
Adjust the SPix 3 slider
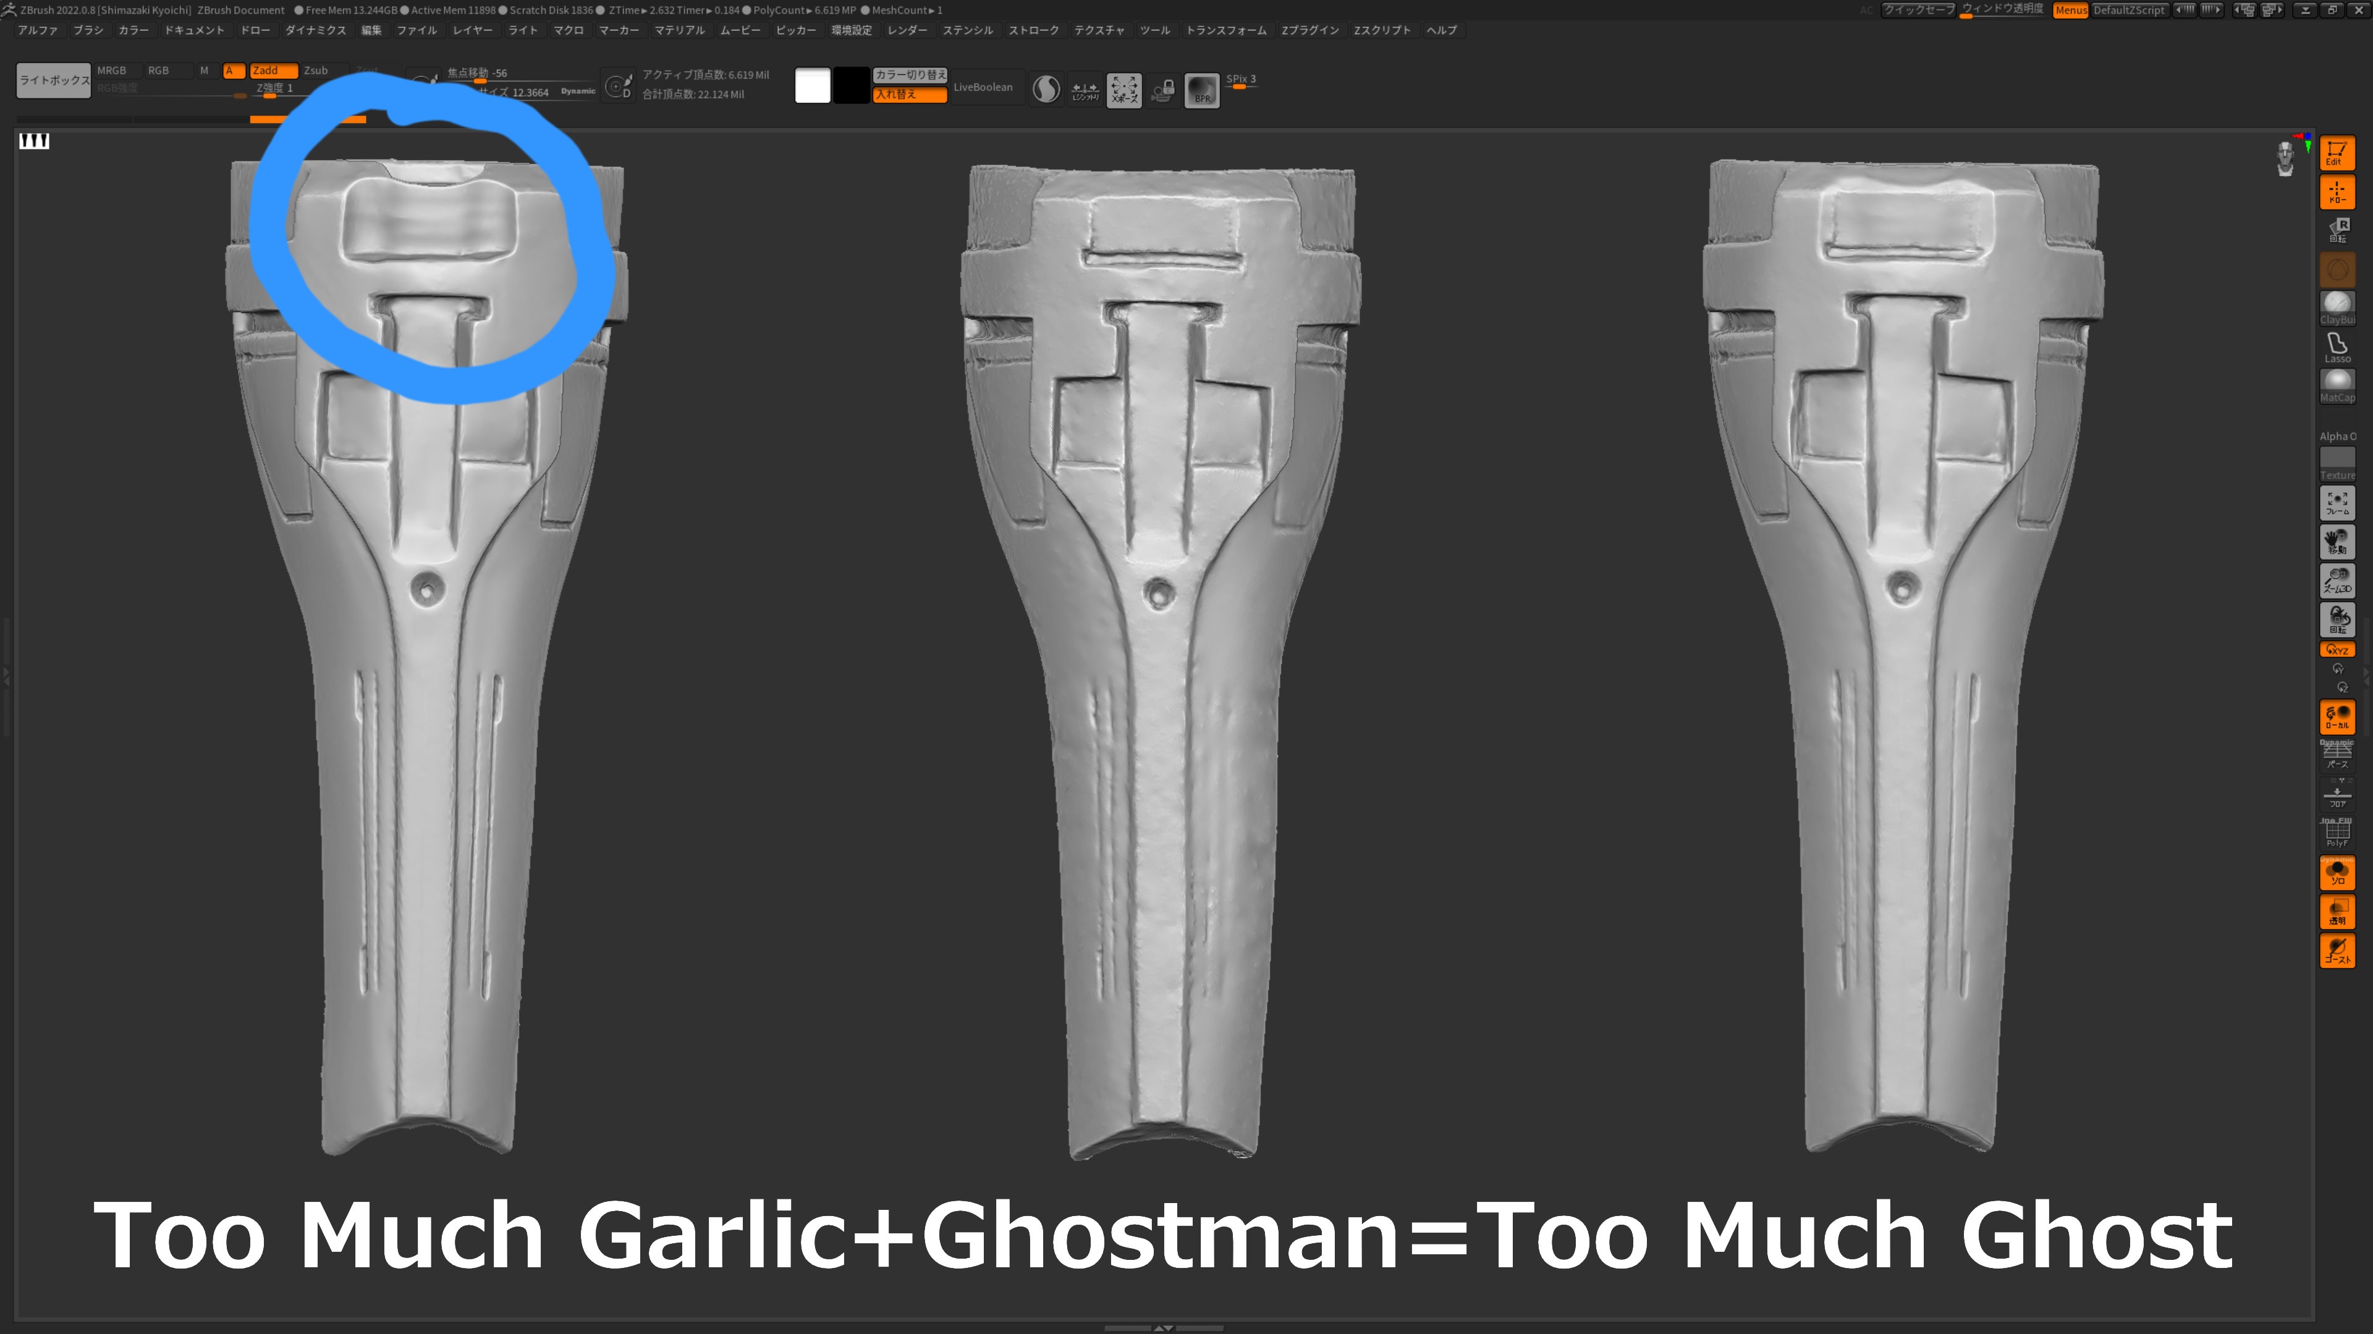tap(1241, 81)
